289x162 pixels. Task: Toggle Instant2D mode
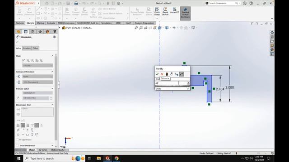click(174, 11)
